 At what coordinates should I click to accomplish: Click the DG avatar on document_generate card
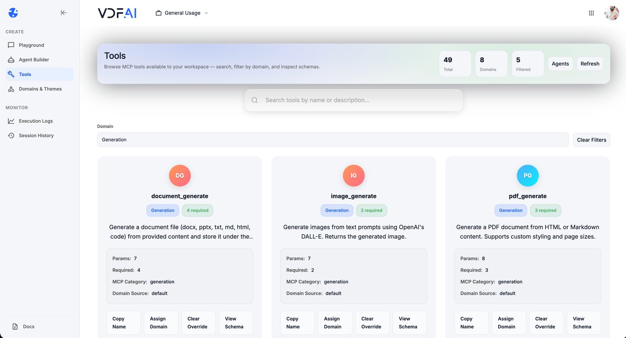(180, 175)
